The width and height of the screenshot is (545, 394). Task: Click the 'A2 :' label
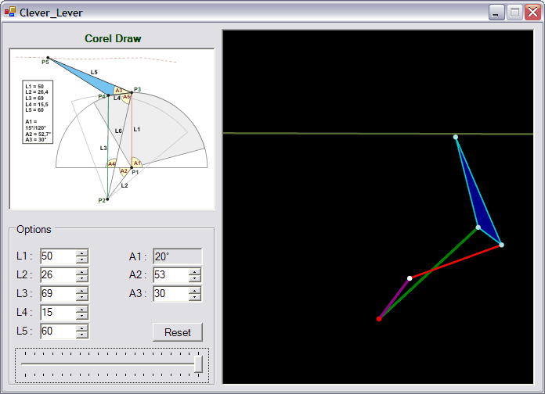point(138,275)
